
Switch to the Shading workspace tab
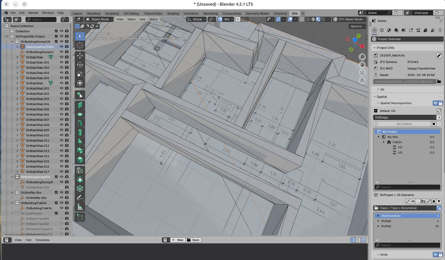click(x=173, y=14)
